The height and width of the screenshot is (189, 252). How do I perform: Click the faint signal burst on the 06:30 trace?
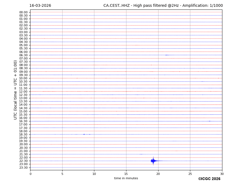pos(167,55)
